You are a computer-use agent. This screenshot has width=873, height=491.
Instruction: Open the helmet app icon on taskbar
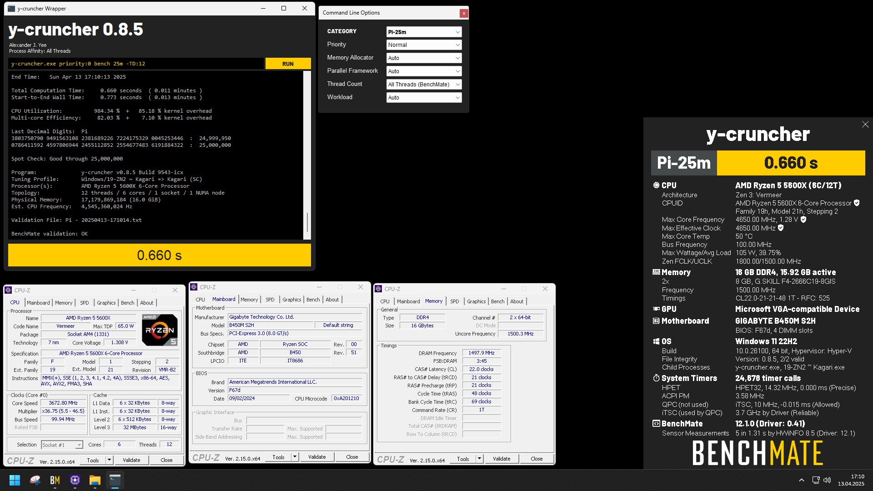(35, 480)
